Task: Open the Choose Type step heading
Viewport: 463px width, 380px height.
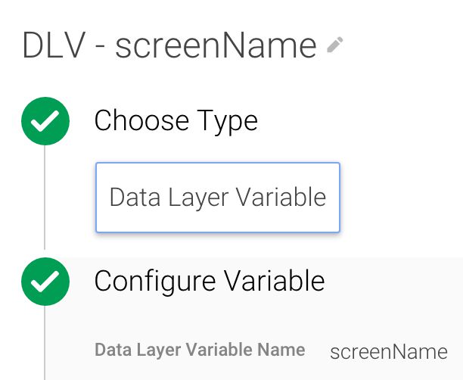Action: (x=176, y=120)
